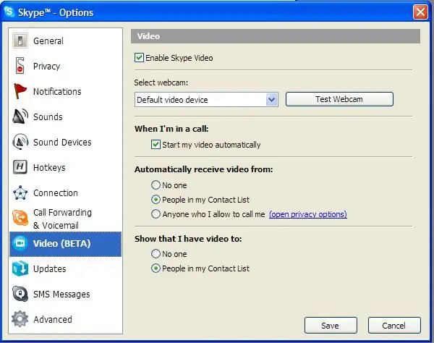The width and height of the screenshot is (434, 343).
Task: Click the SMS Messages phone icon
Action: pyautogui.click(x=20, y=294)
